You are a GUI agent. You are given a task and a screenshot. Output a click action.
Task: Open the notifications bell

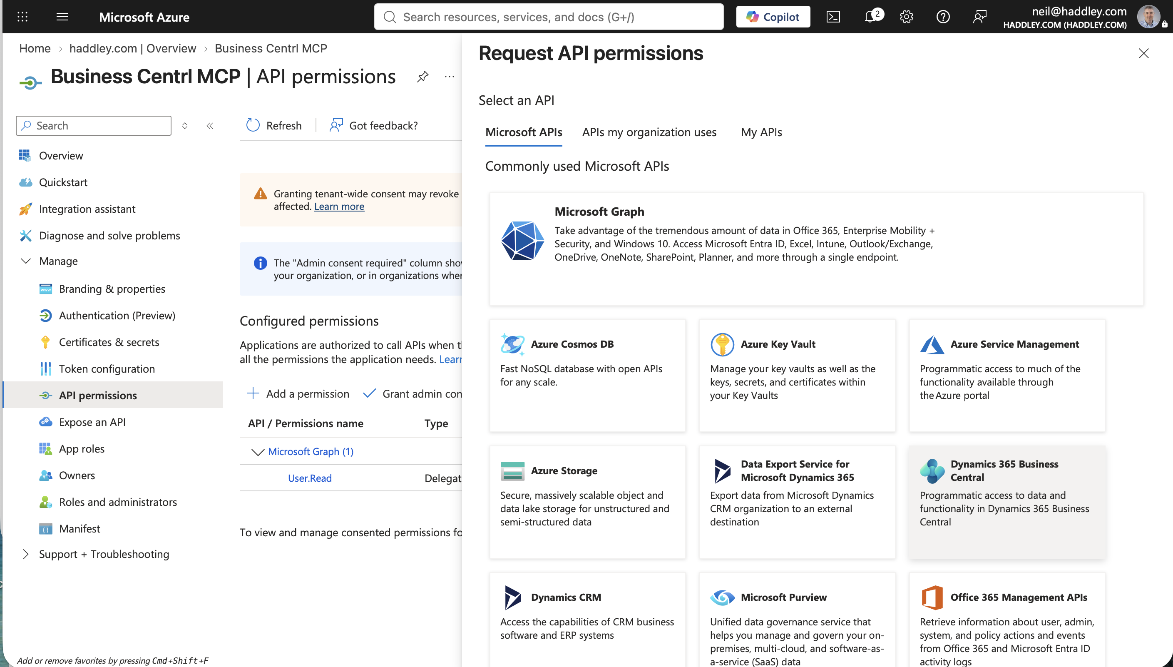pos(870,17)
